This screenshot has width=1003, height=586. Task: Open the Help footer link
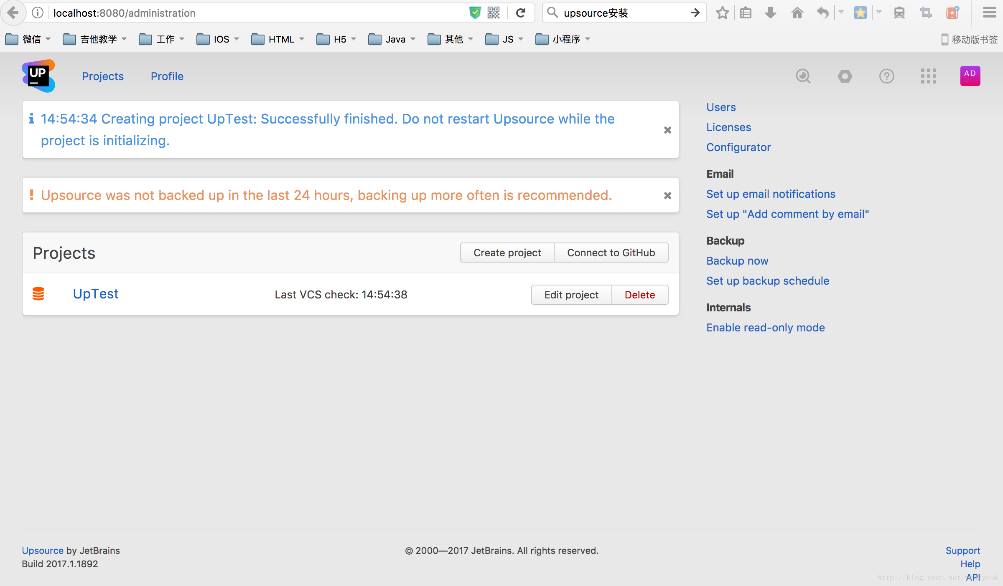pos(970,564)
